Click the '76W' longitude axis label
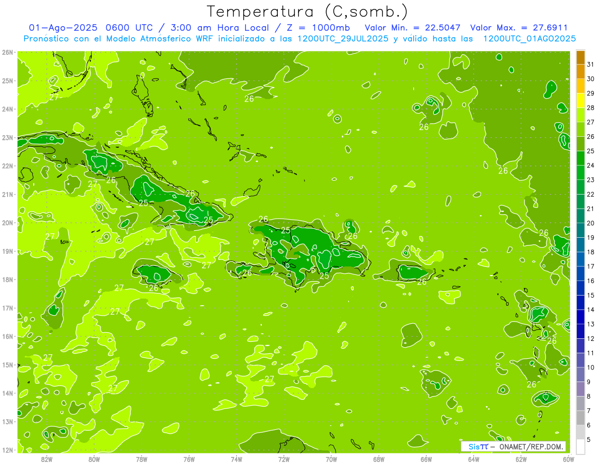The image size is (604, 466). click(x=189, y=459)
